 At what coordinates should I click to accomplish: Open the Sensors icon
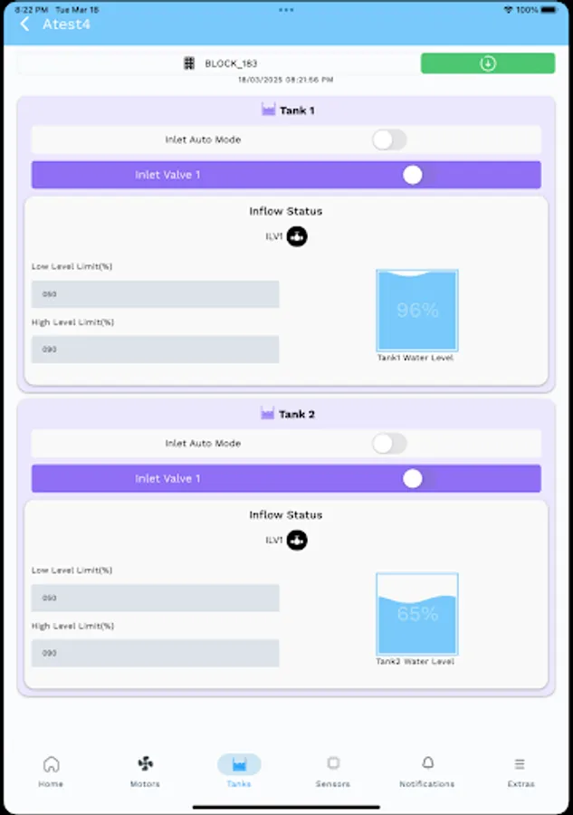coord(333,765)
